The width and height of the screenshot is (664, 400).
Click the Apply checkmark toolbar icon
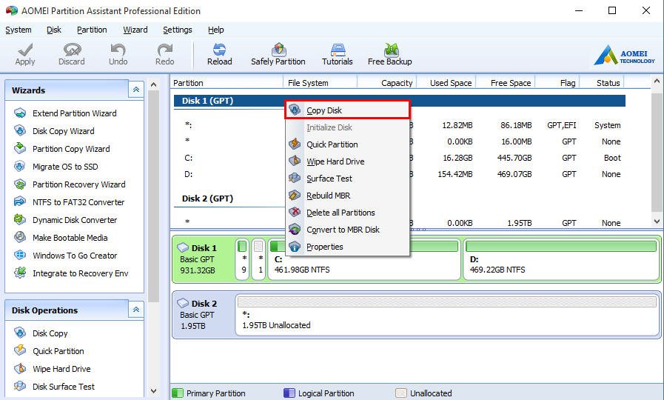[x=25, y=50]
